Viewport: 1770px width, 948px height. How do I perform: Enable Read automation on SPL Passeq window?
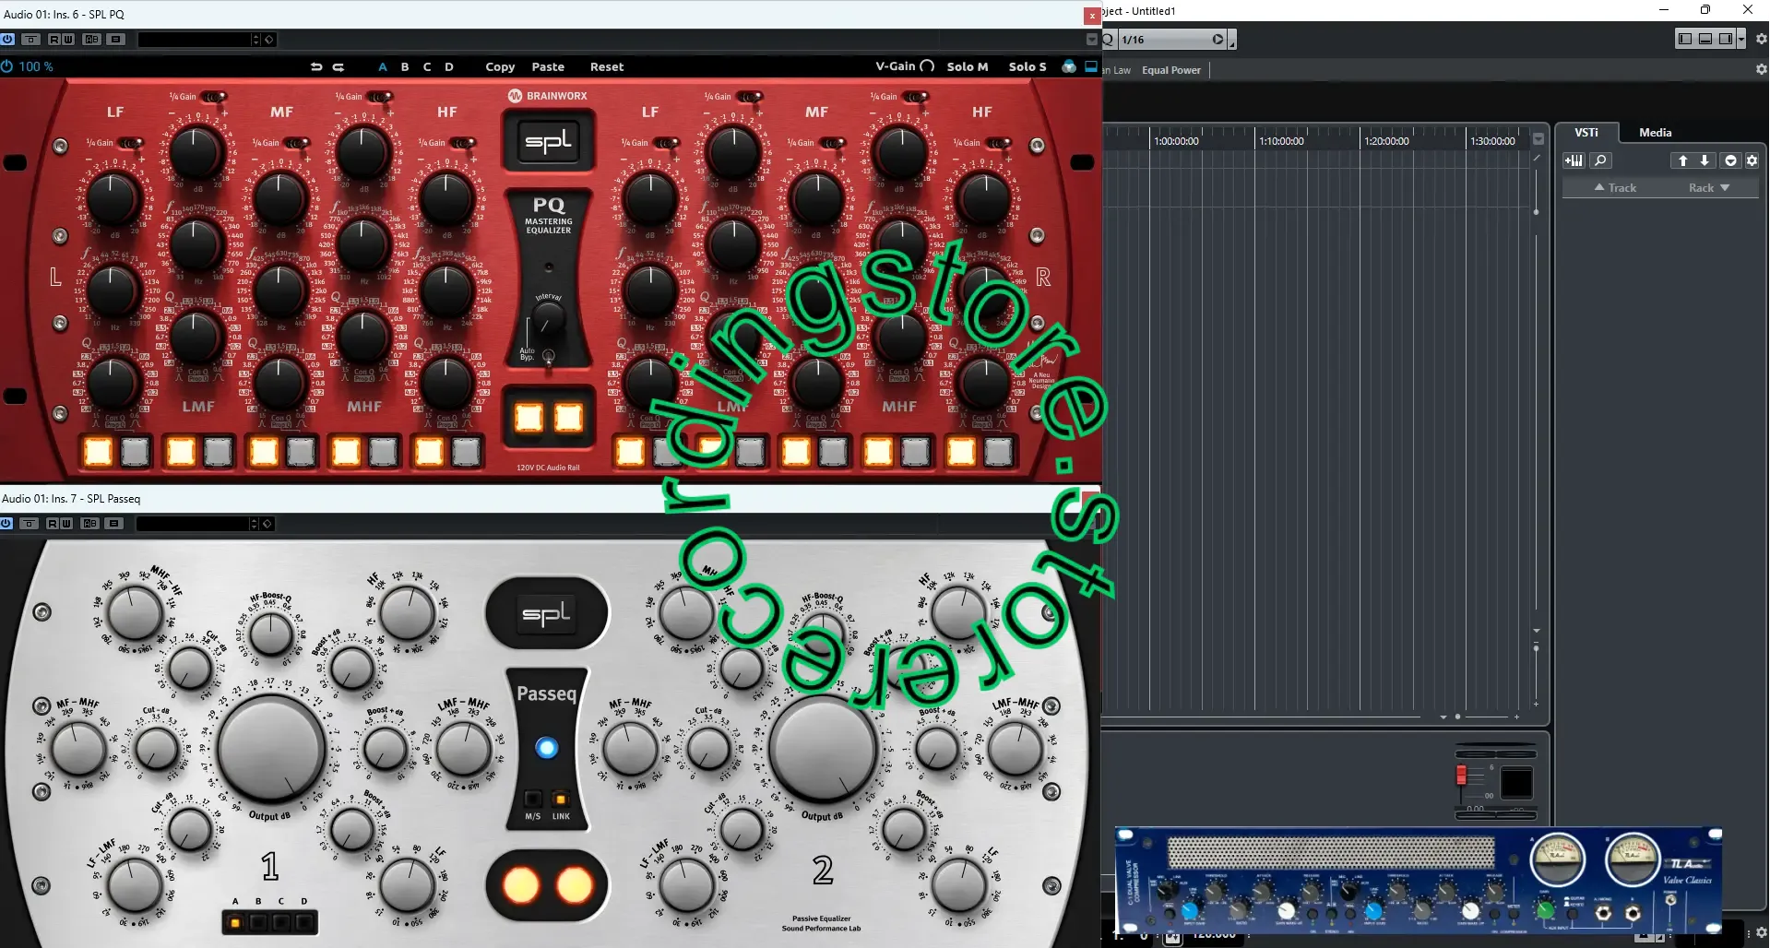(x=53, y=524)
